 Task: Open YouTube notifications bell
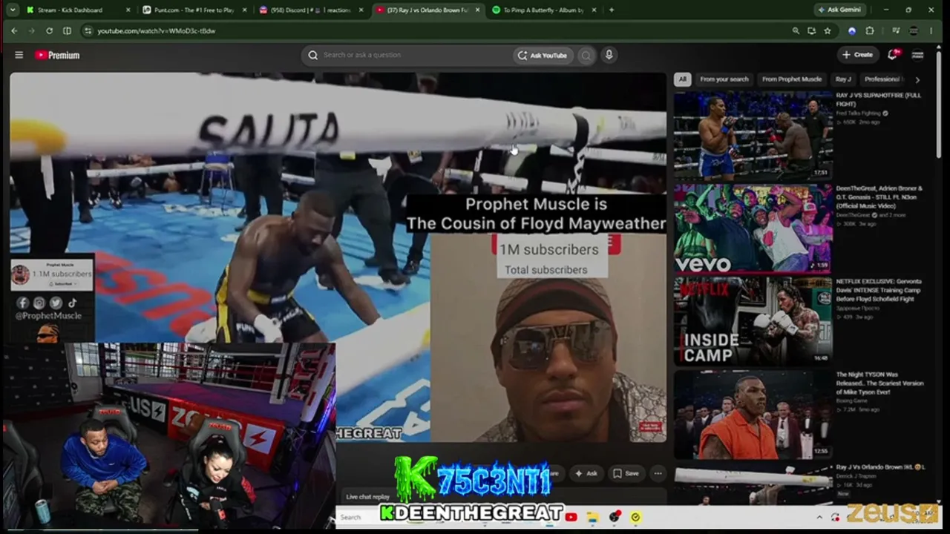tap(893, 55)
